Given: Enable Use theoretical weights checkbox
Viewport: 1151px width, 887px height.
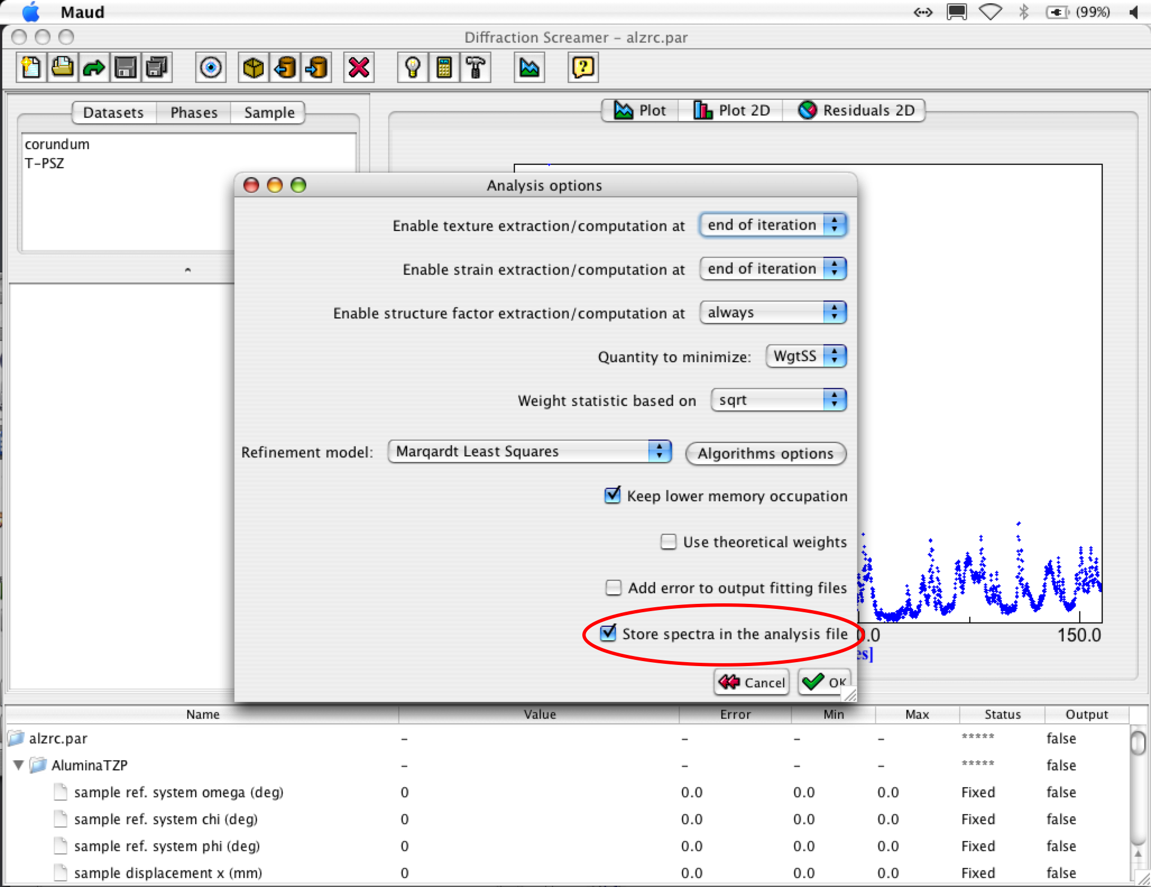Looking at the screenshot, I should pyautogui.click(x=668, y=542).
